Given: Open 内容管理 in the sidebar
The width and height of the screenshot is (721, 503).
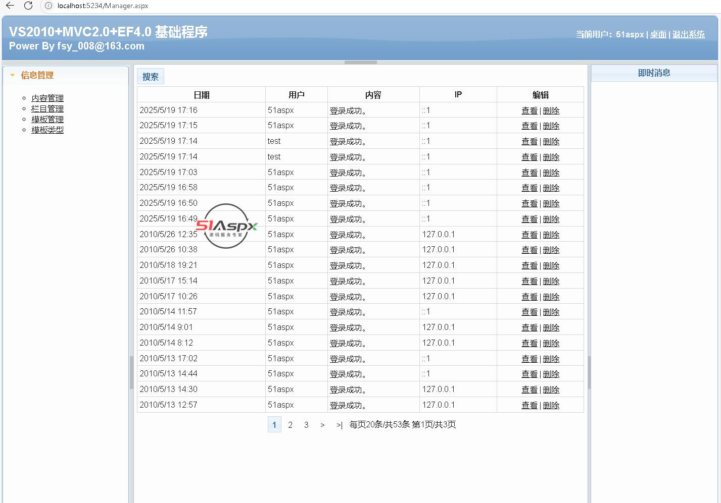Looking at the screenshot, I should 47,98.
